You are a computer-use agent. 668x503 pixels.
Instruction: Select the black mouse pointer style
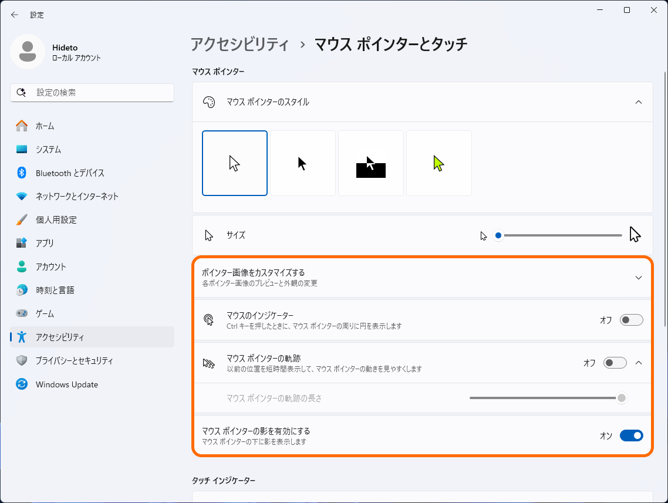[302, 163]
